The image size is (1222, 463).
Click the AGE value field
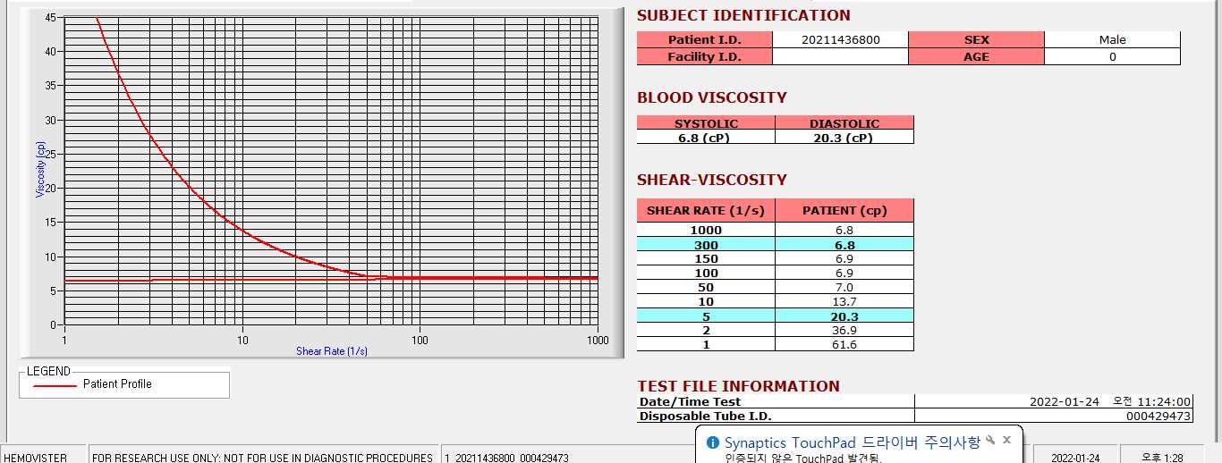(x=1112, y=57)
